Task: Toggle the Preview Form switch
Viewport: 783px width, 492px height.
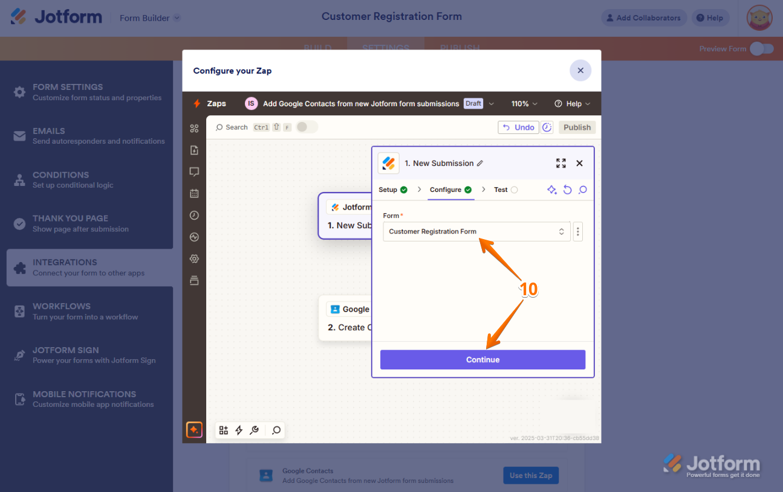Action: pyautogui.click(x=762, y=49)
